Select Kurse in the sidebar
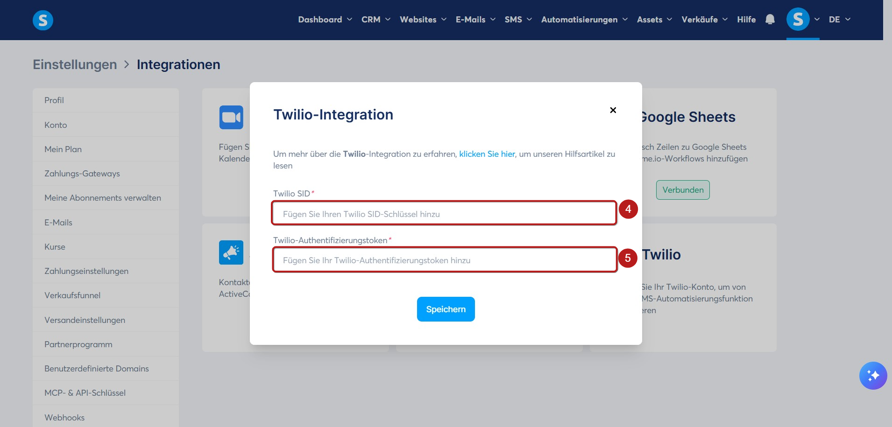892x427 pixels. click(x=106, y=247)
